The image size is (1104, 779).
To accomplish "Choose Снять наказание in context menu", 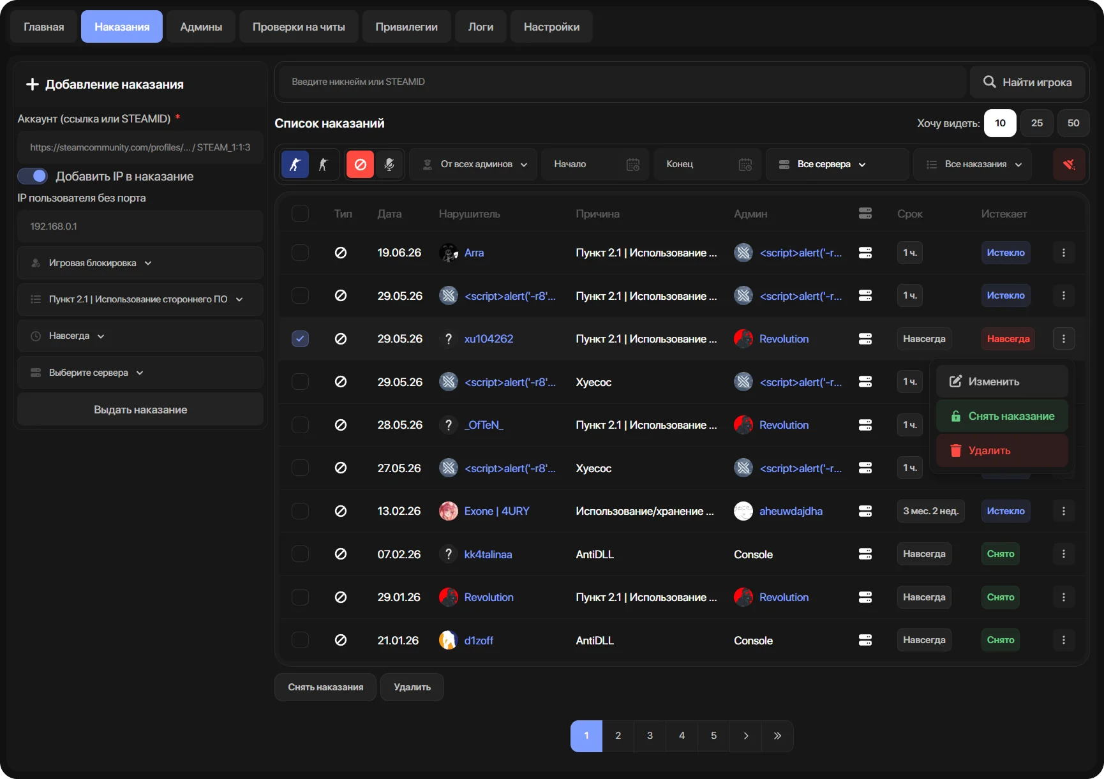I will (1002, 416).
